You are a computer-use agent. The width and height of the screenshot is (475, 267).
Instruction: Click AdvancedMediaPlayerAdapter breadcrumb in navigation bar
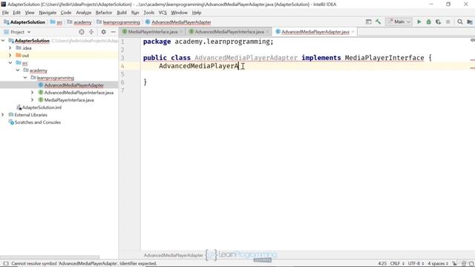(x=178, y=22)
